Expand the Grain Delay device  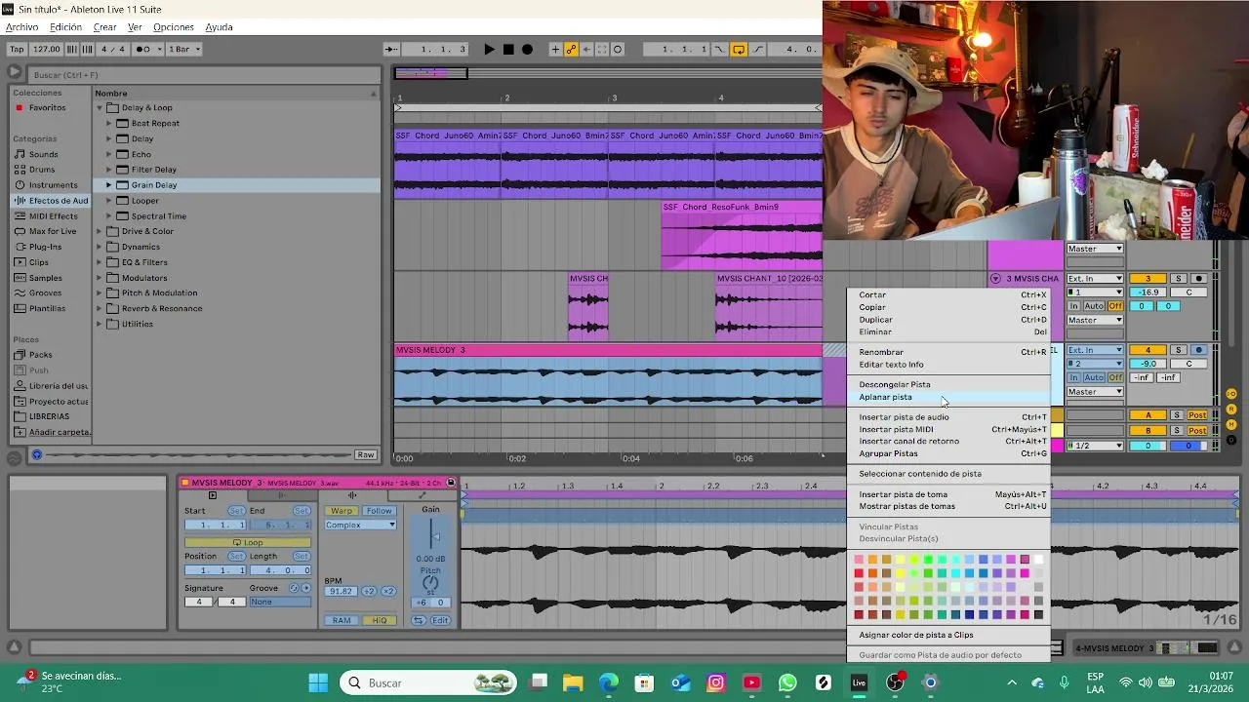(109, 184)
